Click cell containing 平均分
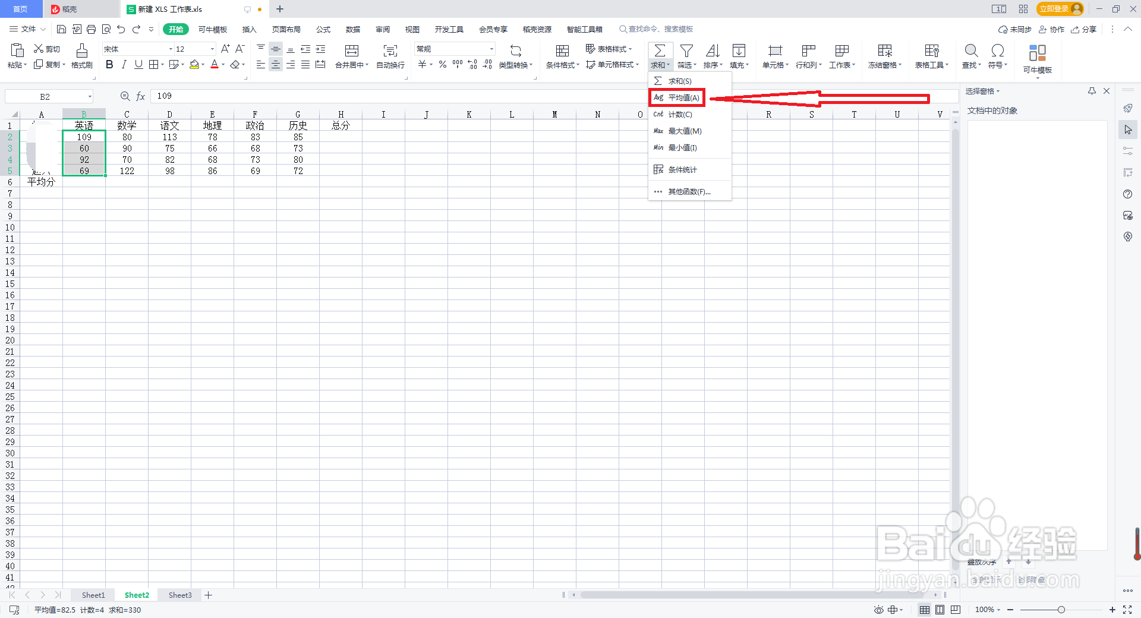Screen dimensions: 1141x618 click(x=41, y=182)
